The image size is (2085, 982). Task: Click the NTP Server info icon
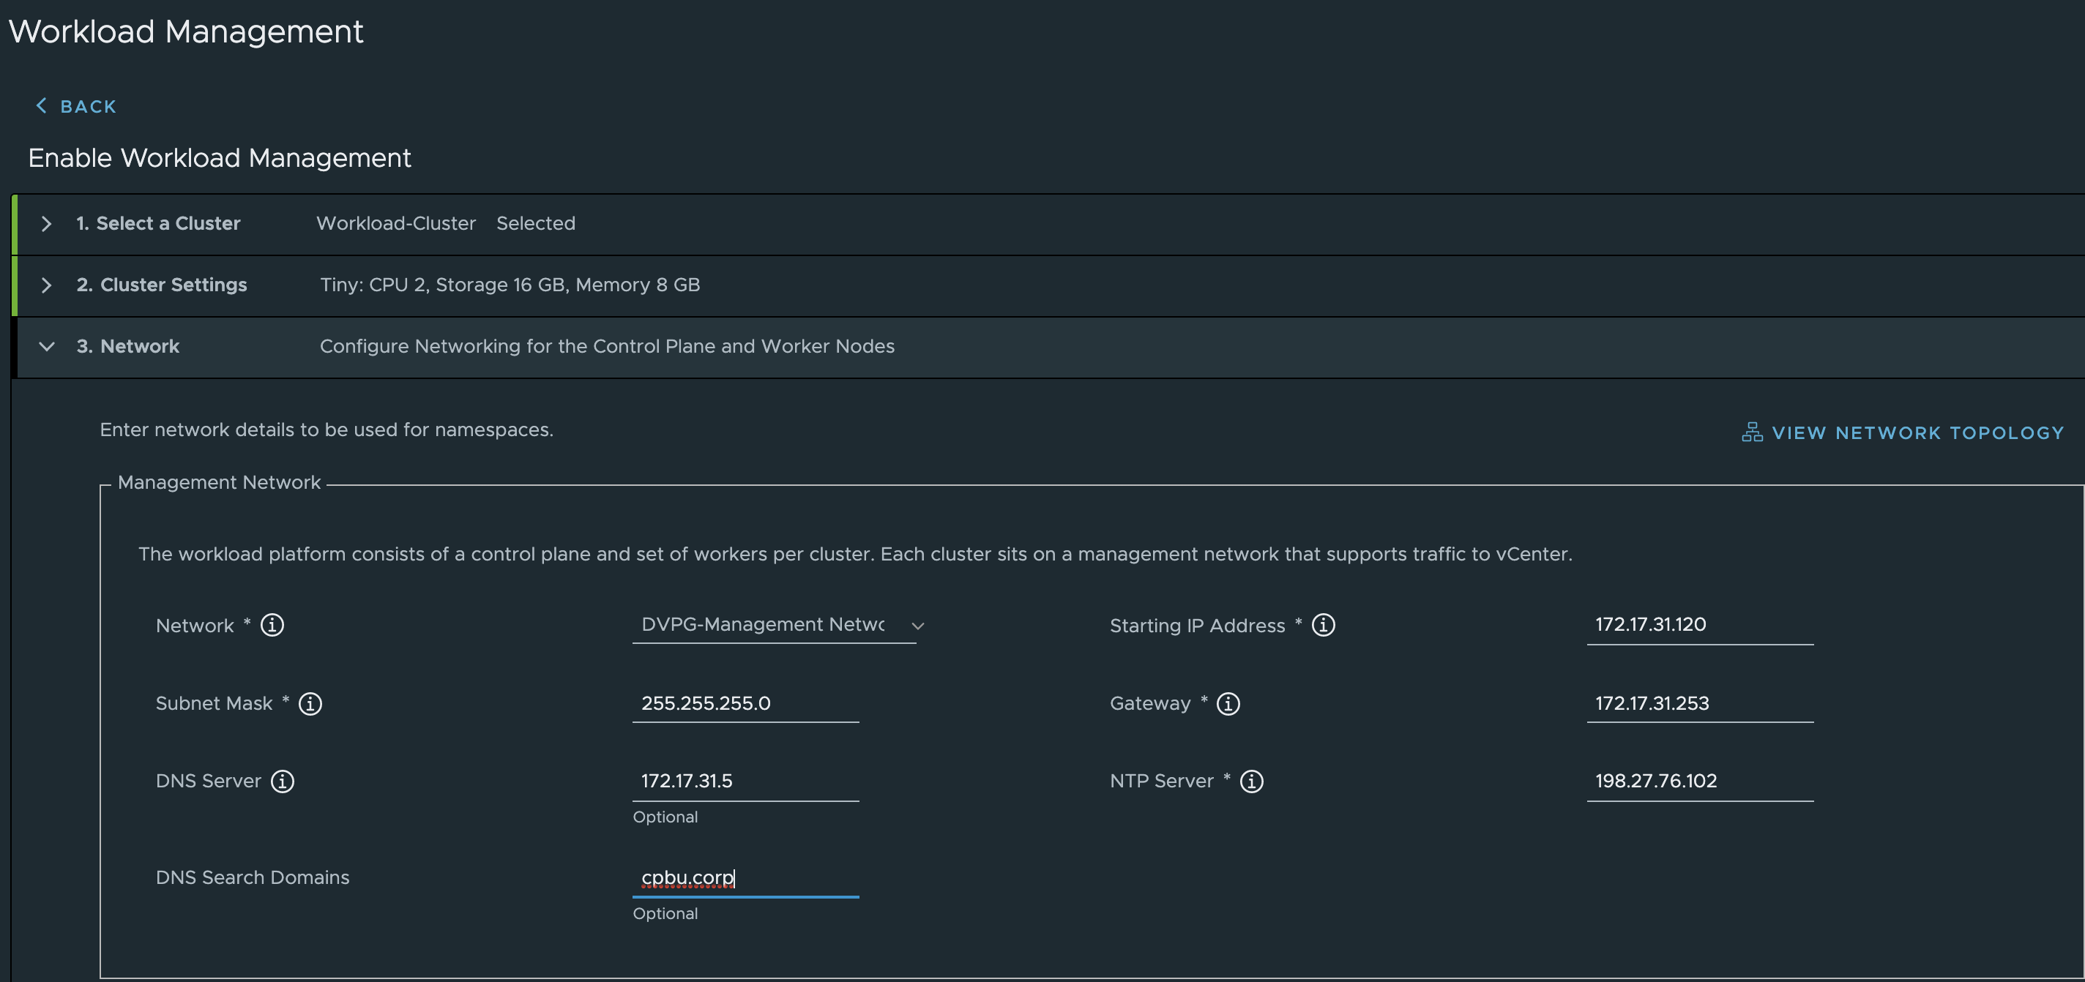[x=1251, y=781]
